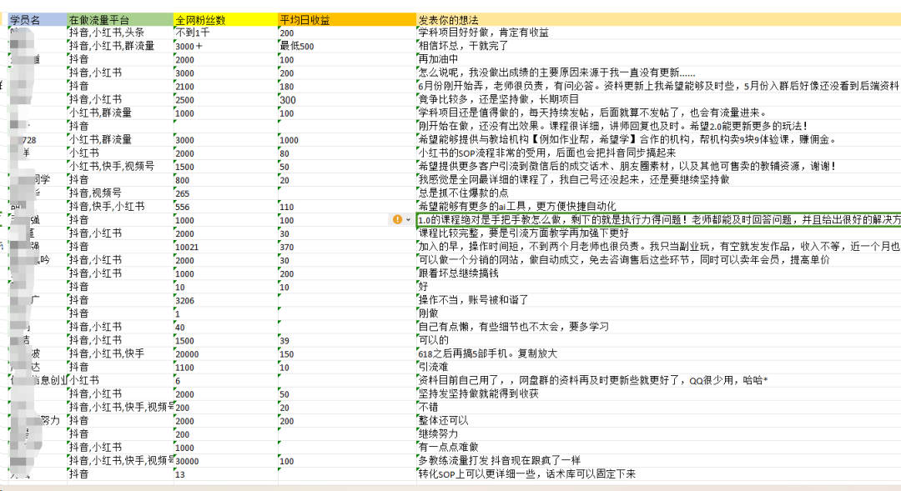Open the error checking options dropdown arrow
Viewport: 901px width, 491px height.
click(x=408, y=219)
